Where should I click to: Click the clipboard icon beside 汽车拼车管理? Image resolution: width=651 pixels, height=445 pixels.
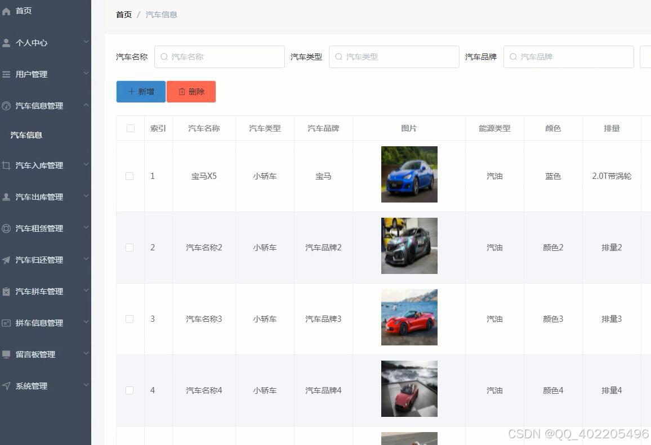pyautogui.click(x=6, y=291)
